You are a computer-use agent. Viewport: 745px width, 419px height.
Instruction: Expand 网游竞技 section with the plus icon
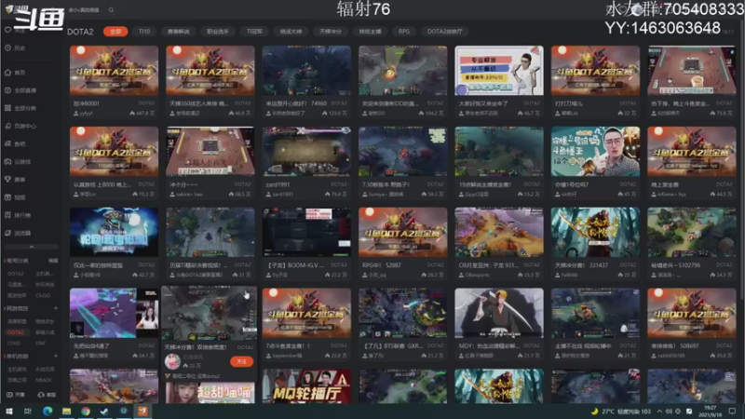click(56, 308)
